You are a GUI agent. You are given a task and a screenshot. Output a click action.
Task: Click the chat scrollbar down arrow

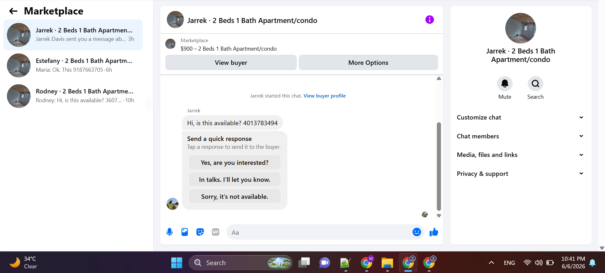(439, 216)
